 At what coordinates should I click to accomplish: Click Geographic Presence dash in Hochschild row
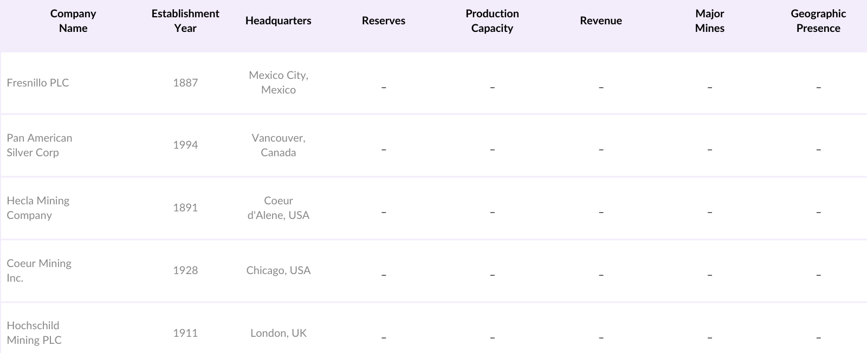(818, 338)
